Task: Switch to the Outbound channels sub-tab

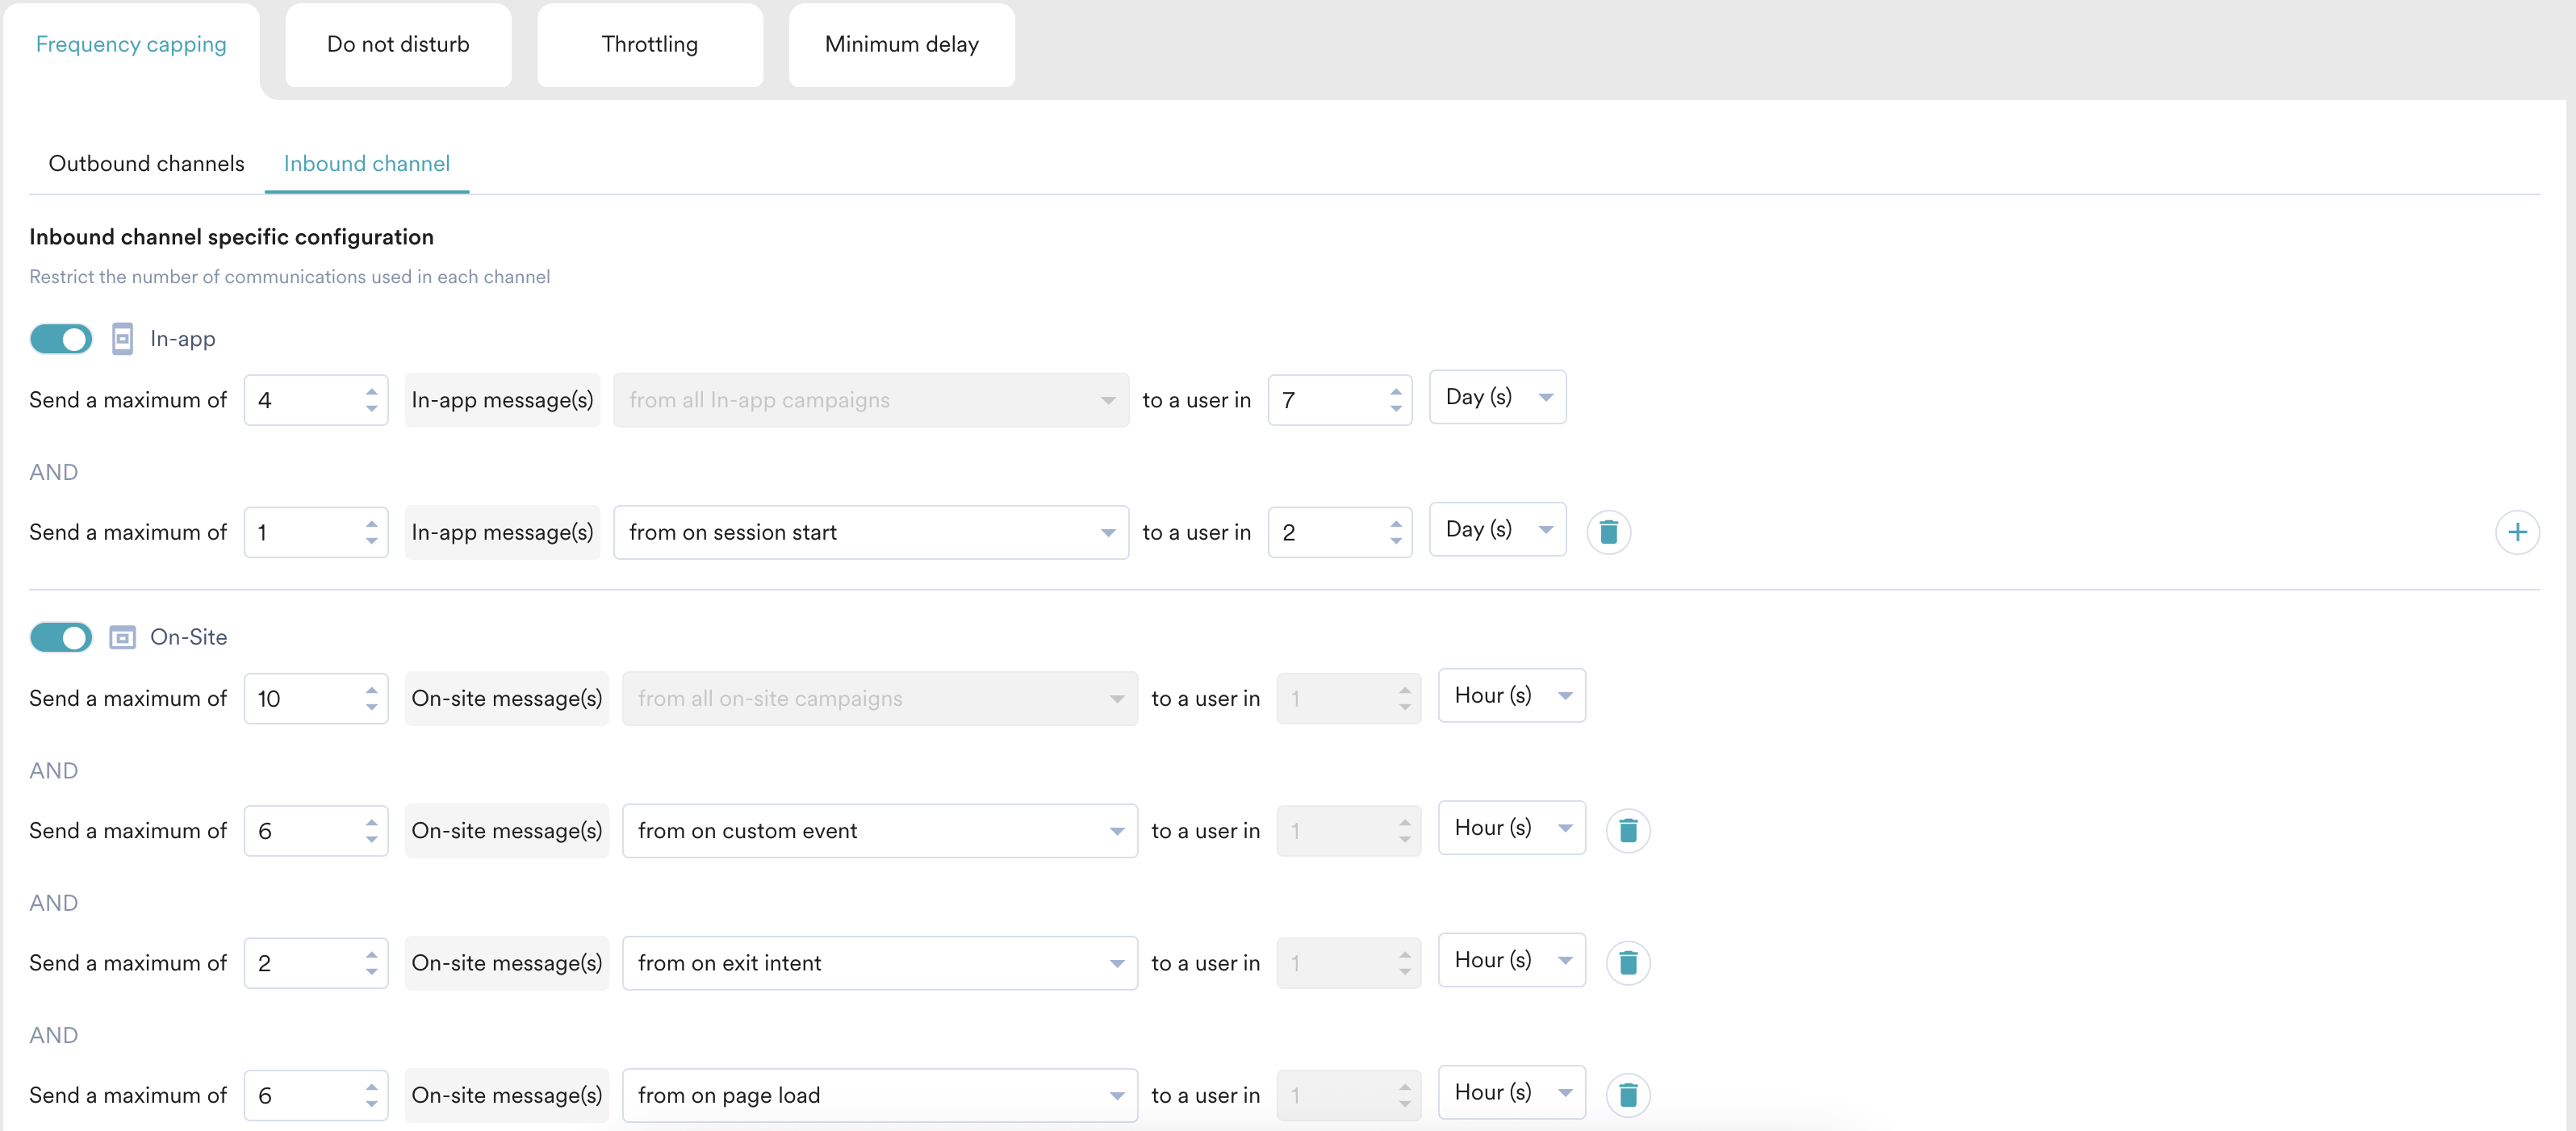Action: click(146, 163)
